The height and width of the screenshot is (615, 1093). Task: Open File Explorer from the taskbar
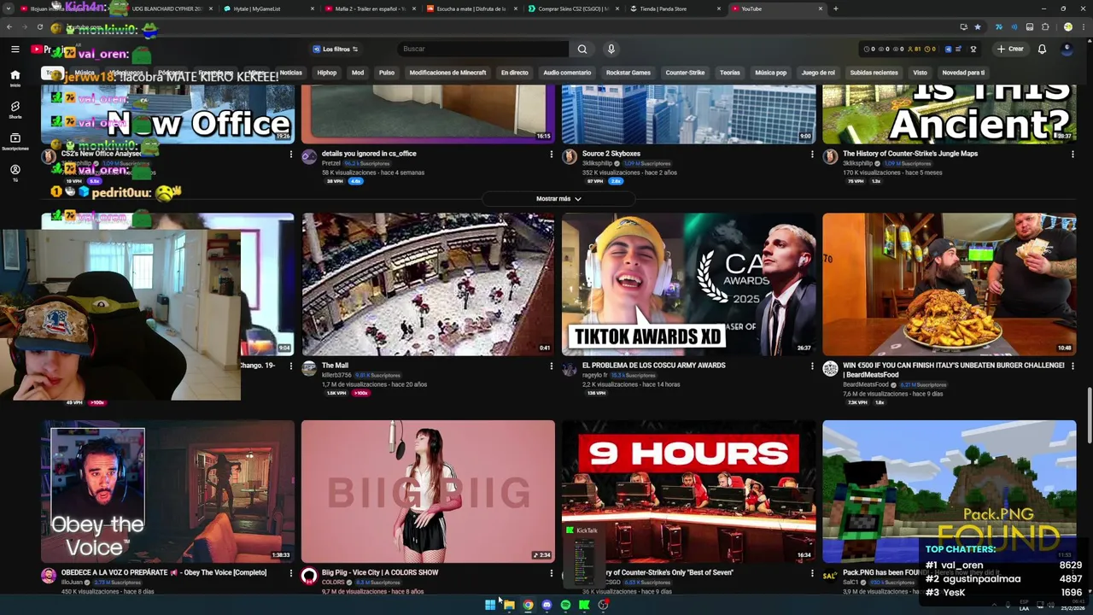(509, 605)
